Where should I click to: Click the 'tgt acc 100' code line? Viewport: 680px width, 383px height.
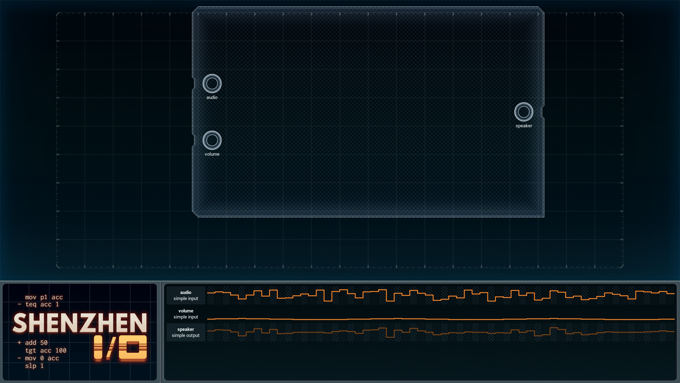coord(46,350)
